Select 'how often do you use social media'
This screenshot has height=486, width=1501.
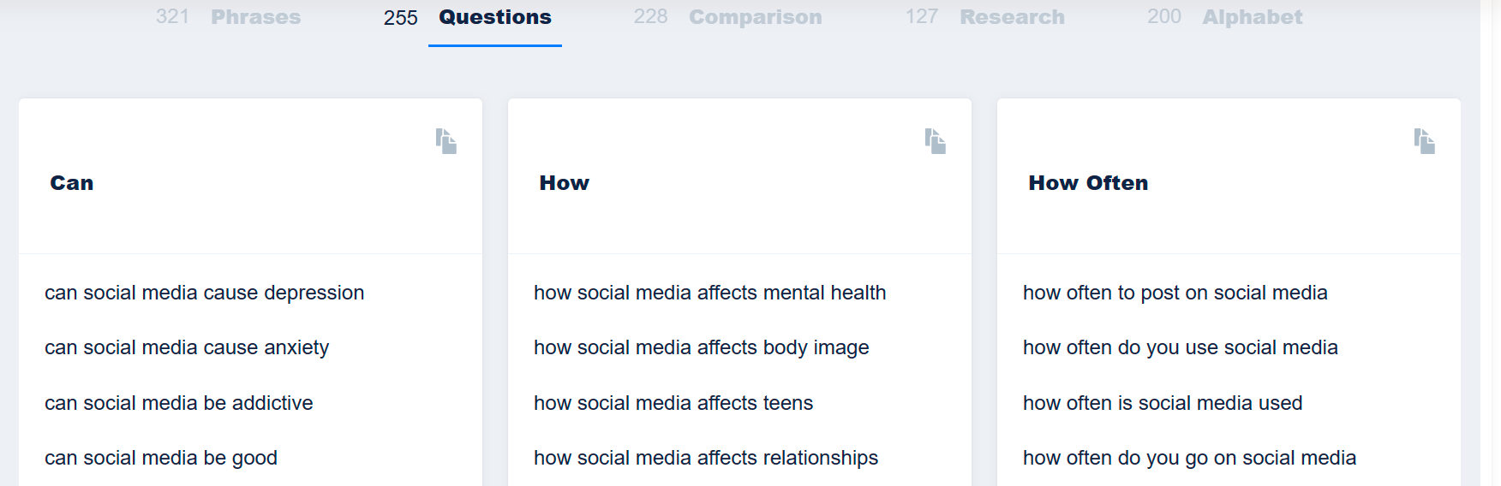pos(1180,347)
